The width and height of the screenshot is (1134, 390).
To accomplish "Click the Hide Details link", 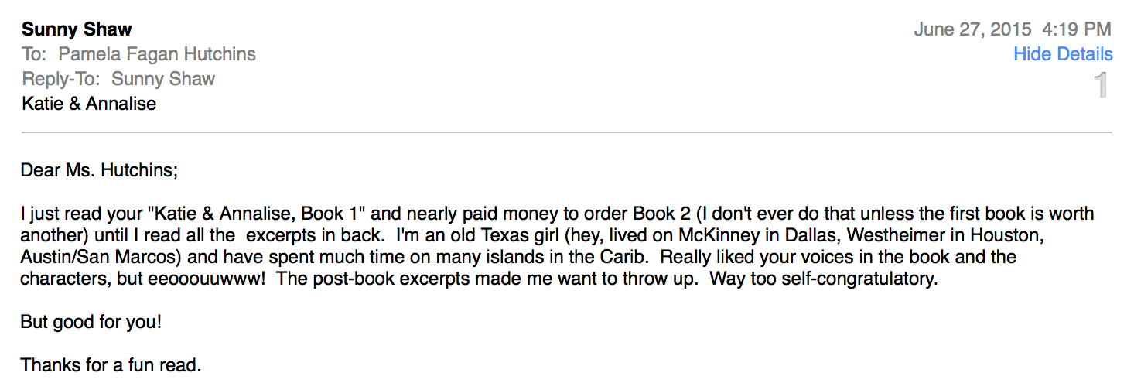I will pos(1063,54).
